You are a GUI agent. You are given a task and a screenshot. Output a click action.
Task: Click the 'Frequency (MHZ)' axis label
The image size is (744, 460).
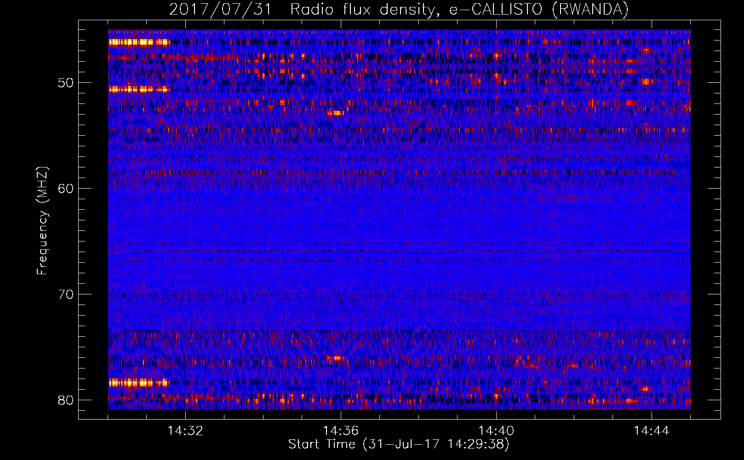coord(42,220)
